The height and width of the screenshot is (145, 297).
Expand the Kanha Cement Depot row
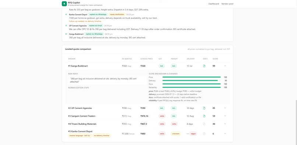point(225,134)
